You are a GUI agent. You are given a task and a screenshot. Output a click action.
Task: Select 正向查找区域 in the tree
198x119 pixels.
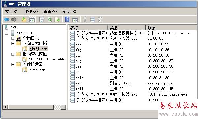[x=35, y=43]
